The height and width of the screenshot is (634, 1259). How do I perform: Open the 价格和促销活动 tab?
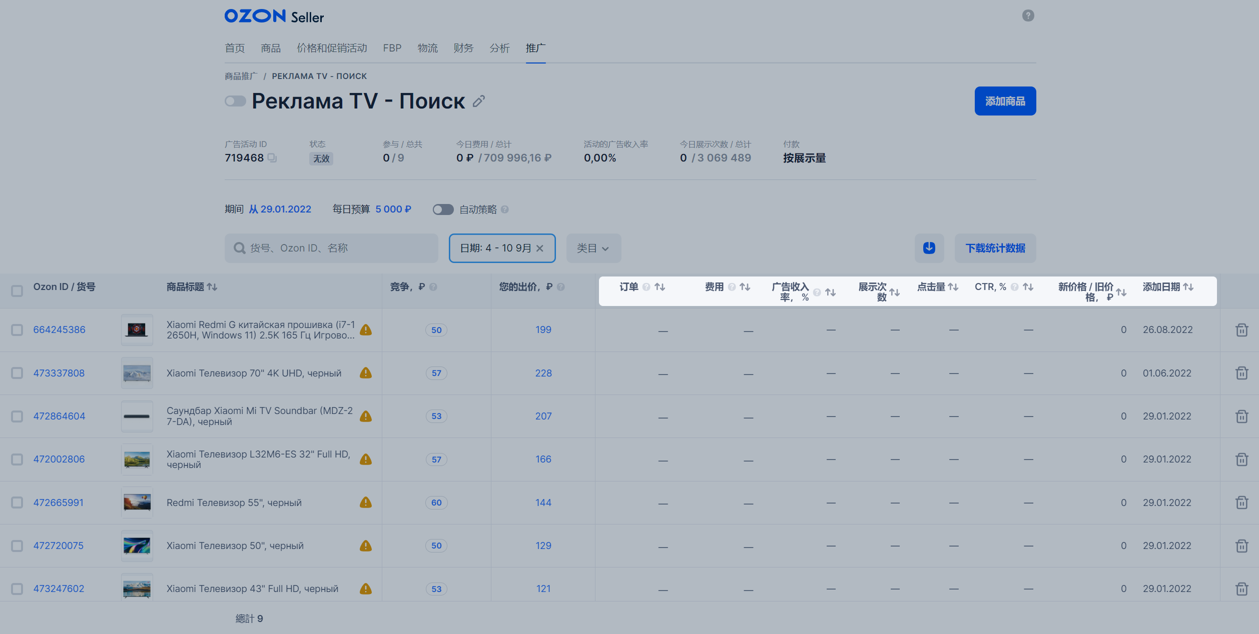[x=332, y=48]
